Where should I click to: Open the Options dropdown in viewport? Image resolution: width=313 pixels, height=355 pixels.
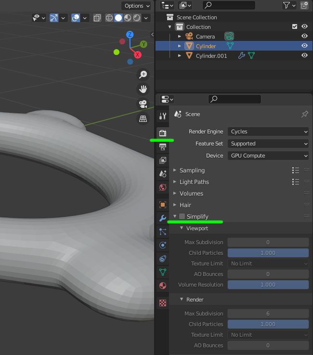pyautogui.click(x=136, y=6)
